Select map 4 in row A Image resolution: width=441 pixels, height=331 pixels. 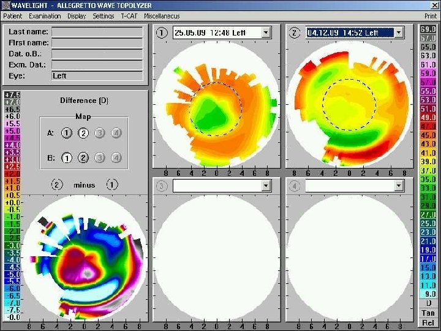(x=116, y=133)
